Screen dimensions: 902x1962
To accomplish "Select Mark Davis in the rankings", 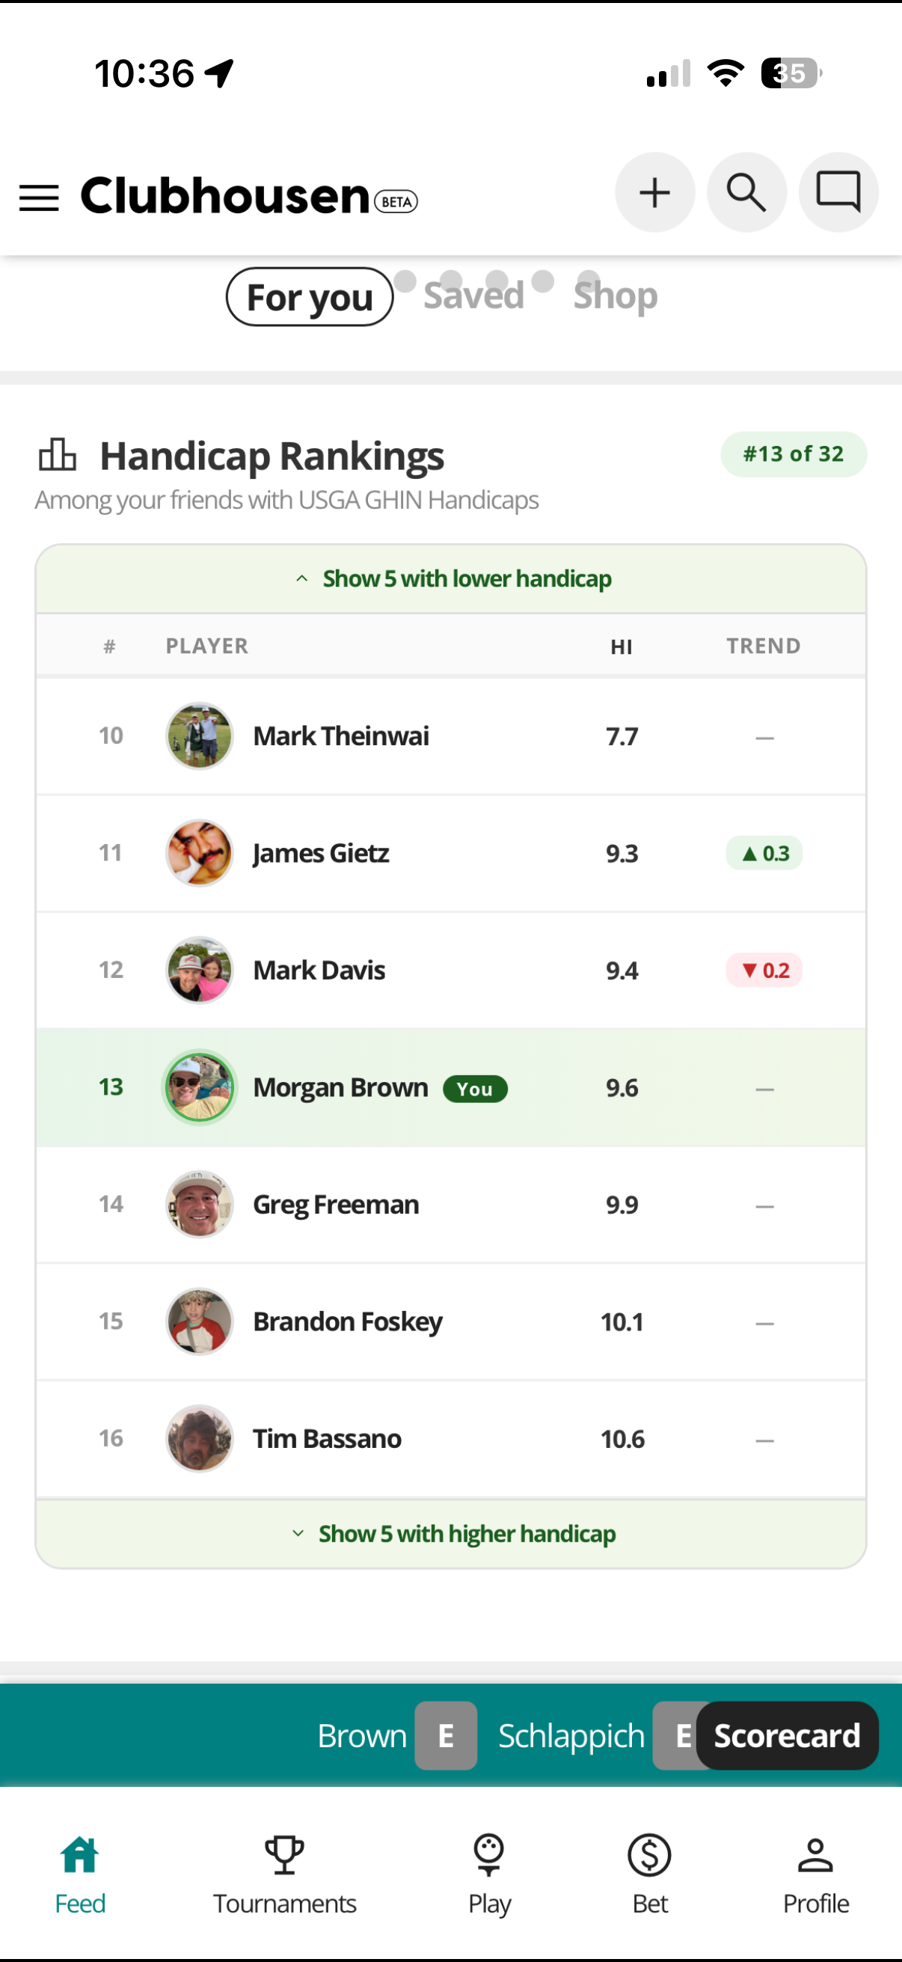I will click(x=319, y=971).
